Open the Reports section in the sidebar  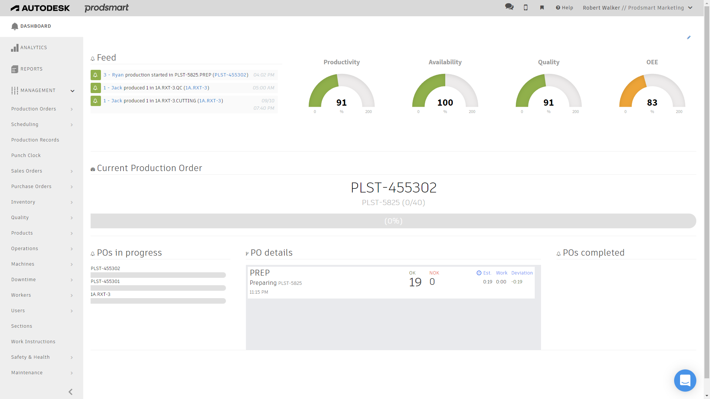pyautogui.click(x=31, y=69)
